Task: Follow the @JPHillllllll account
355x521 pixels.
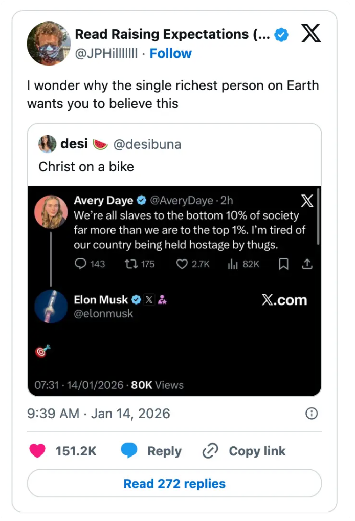Action: coord(170,53)
